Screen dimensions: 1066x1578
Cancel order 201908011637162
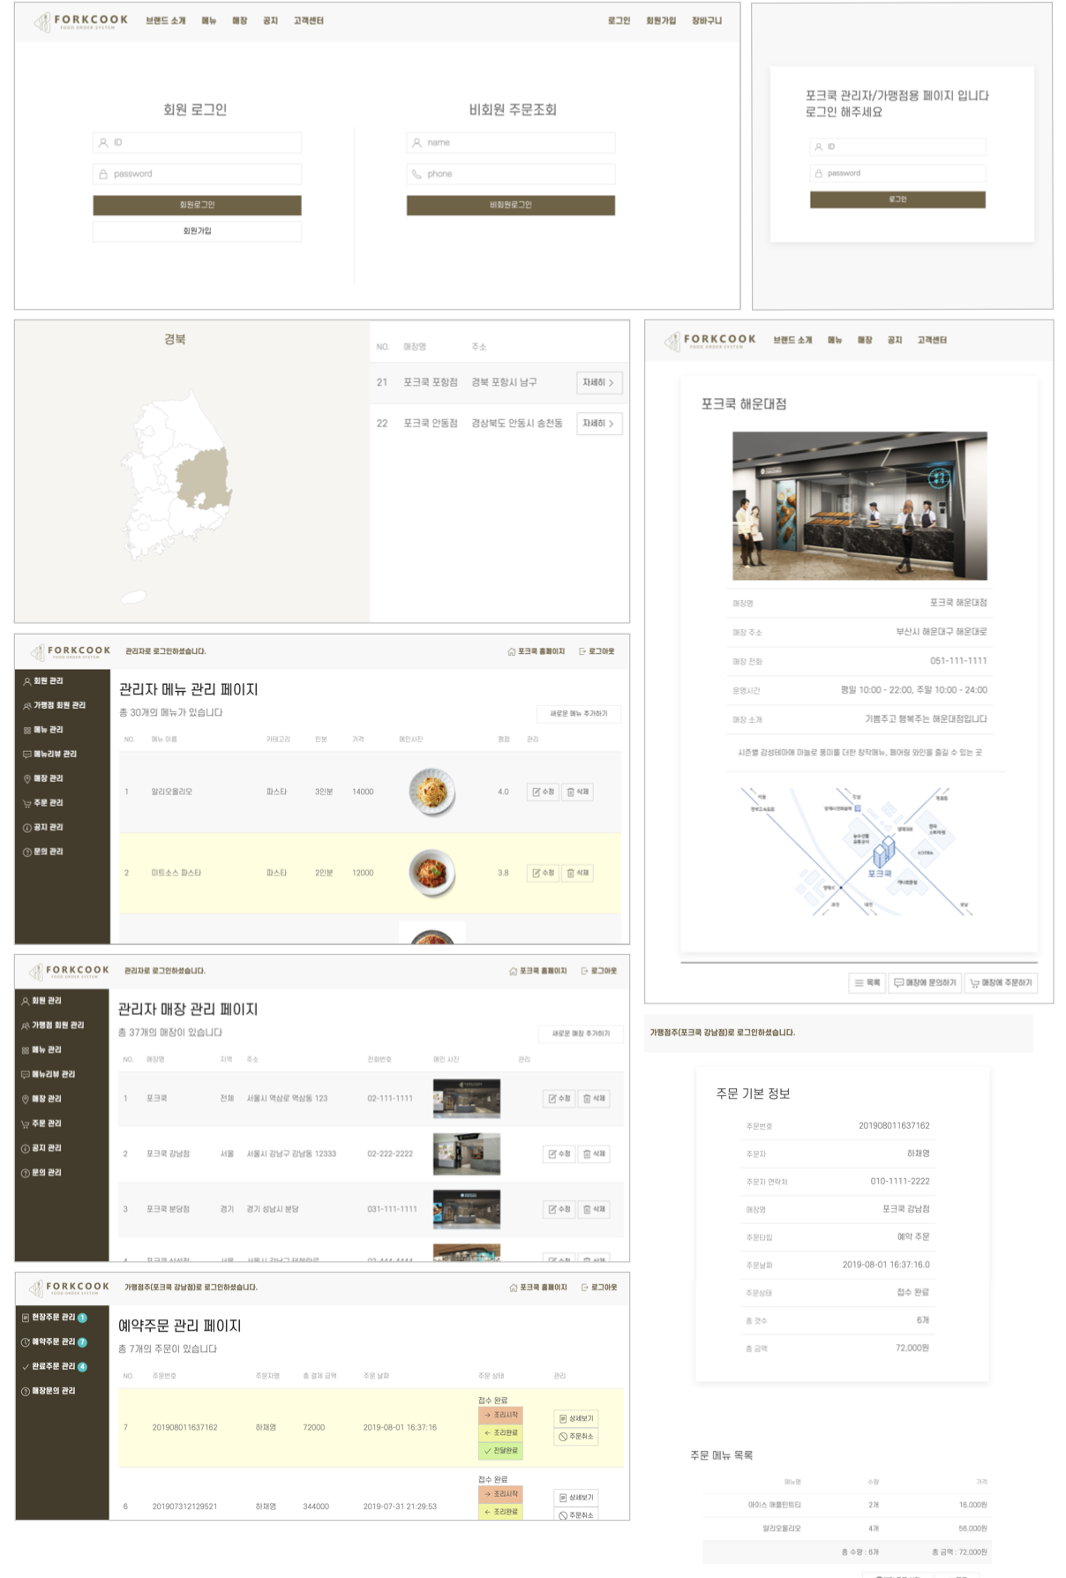[x=576, y=1437]
